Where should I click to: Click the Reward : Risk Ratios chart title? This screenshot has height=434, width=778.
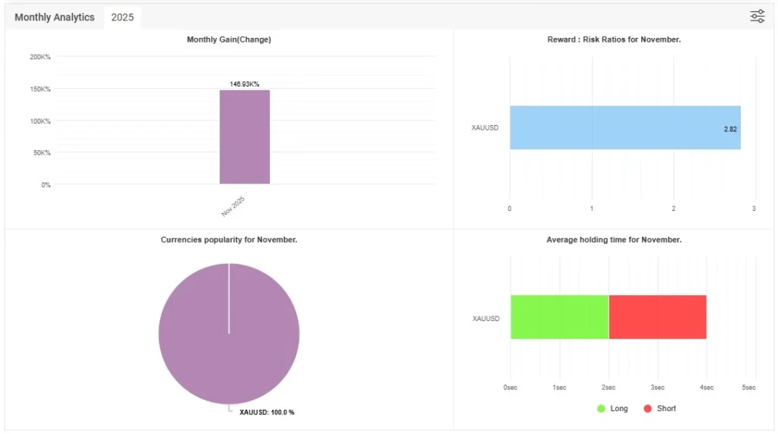614,39
